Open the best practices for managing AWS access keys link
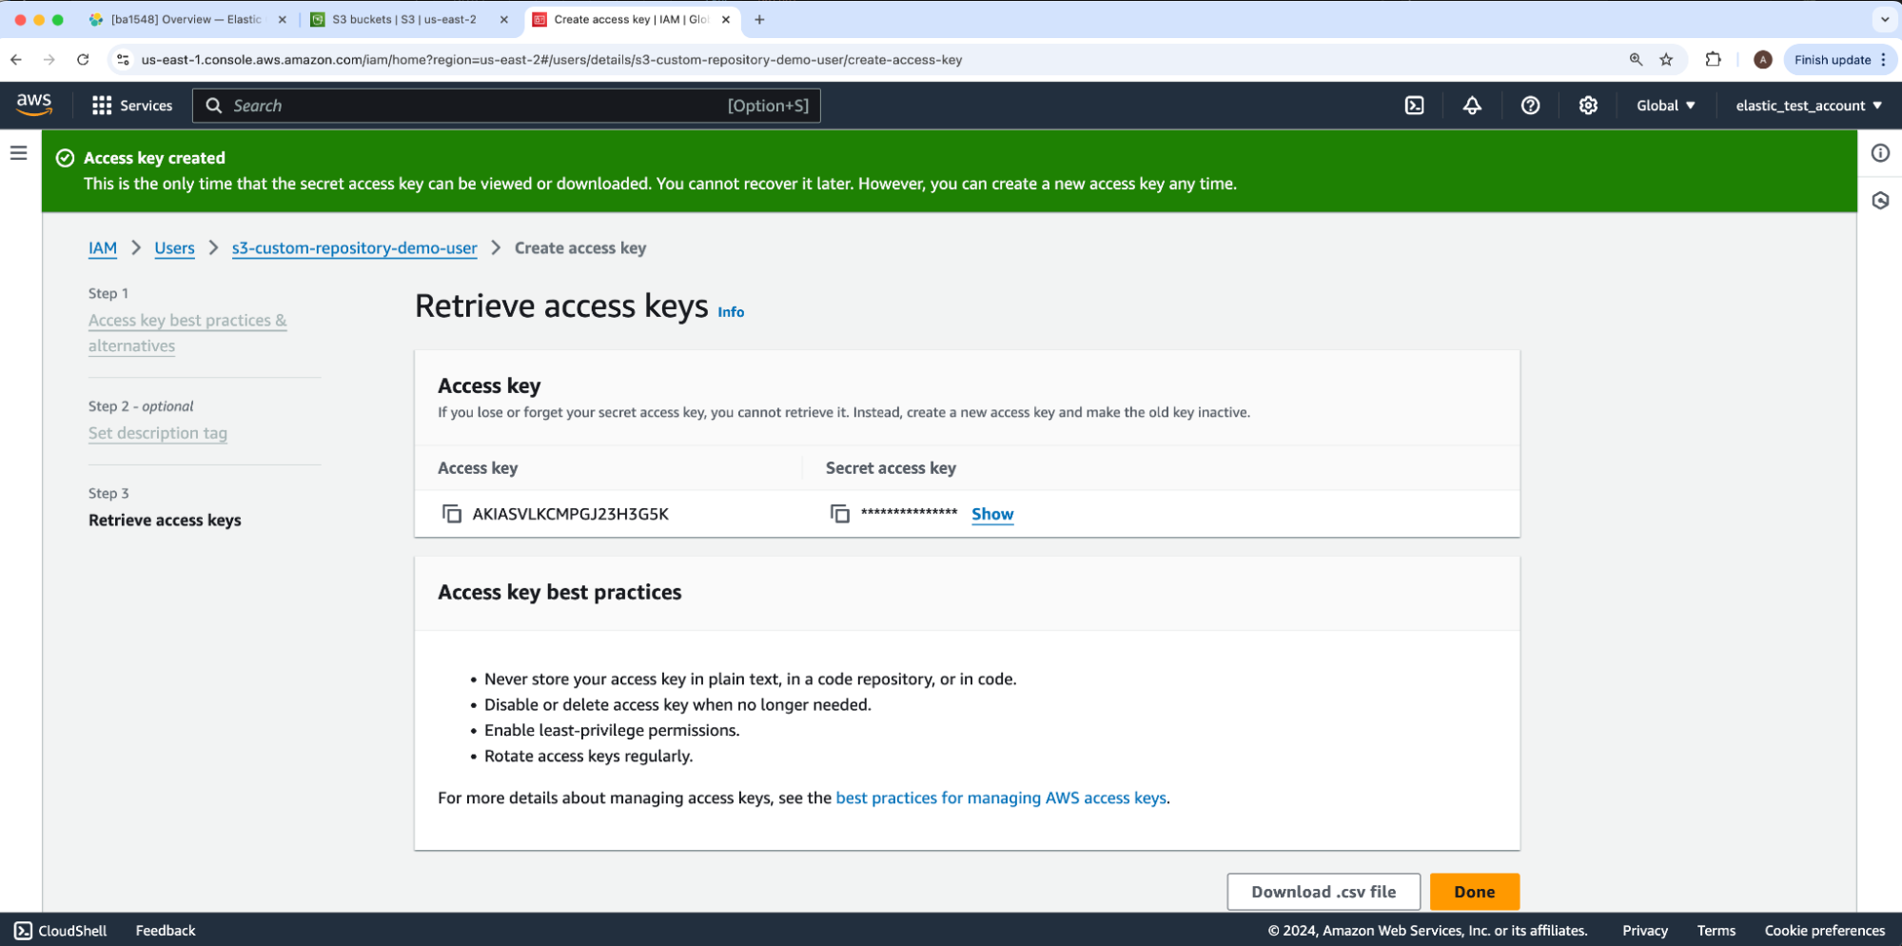This screenshot has width=1902, height=946. [1000, 798]
